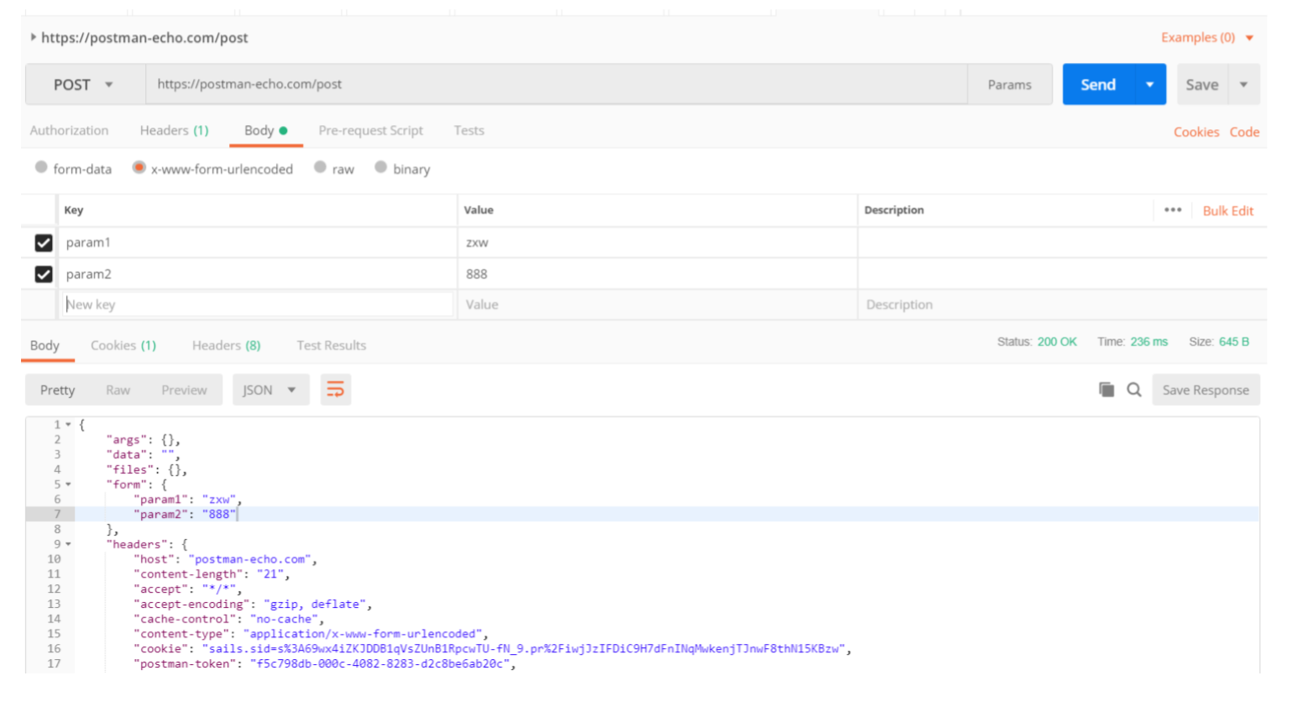
Task: Expand the request title disclosure triangle
Action: tap(33, 37)
